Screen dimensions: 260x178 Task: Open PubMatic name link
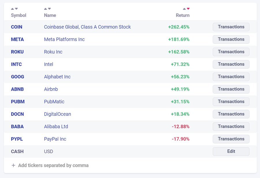pyautogui.click(x=54, y=102)
